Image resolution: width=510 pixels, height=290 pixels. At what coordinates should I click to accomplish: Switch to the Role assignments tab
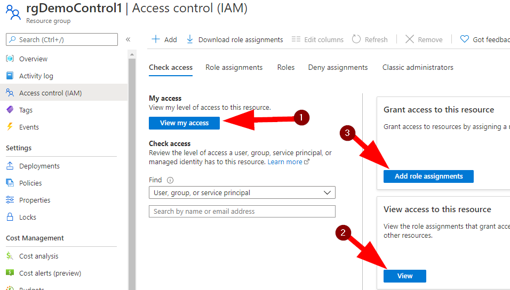[234, 67]
